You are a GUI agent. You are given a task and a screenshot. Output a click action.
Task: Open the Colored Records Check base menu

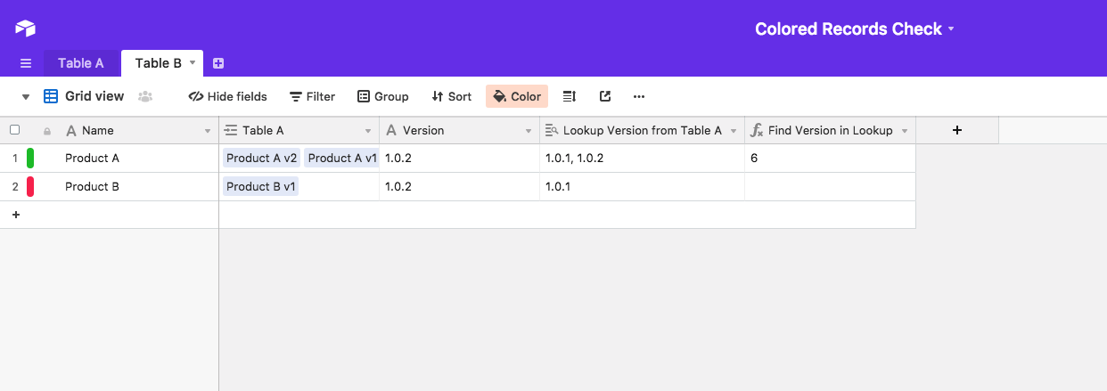point(855,29)
